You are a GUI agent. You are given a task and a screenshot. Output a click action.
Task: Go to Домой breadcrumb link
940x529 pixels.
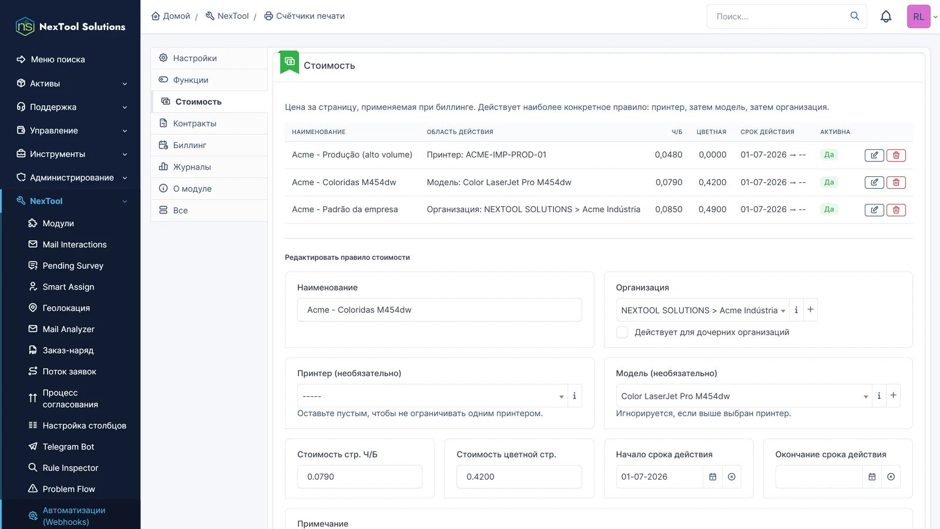click(171, 16)
